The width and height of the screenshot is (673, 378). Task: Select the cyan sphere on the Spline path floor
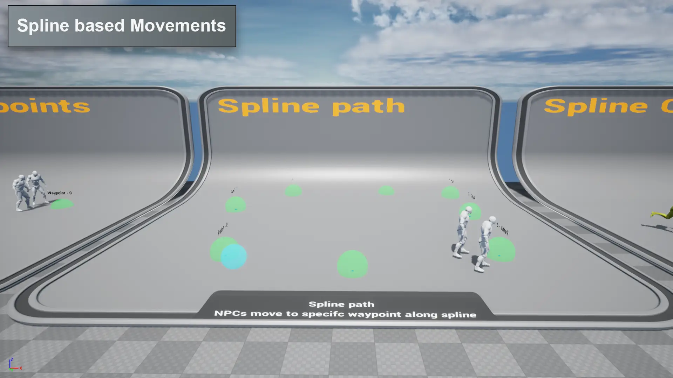pos(233,257)
